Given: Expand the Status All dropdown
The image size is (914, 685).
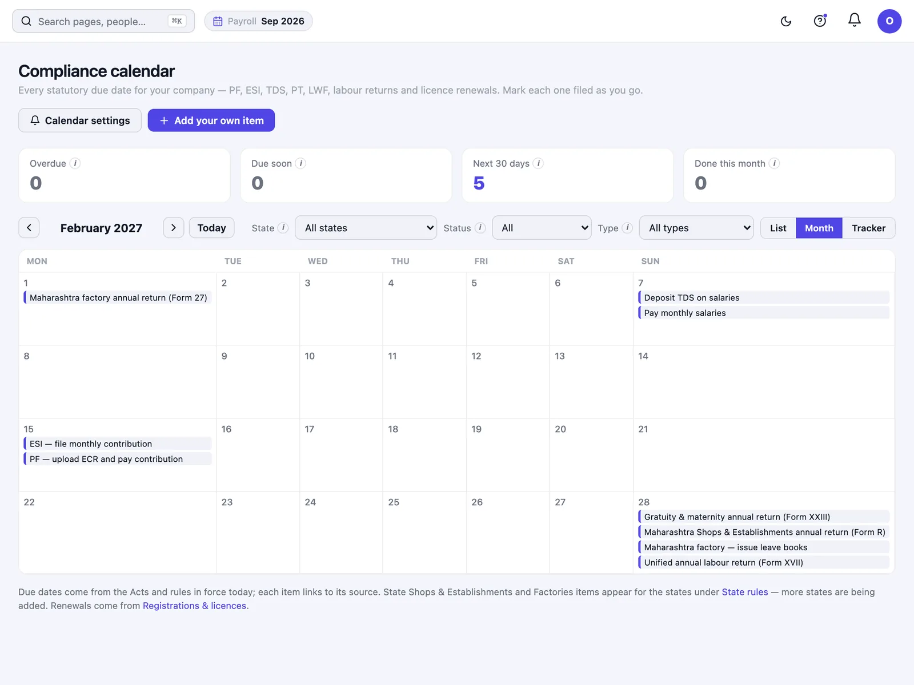Looking at the screenshot, I should [542, 228].
